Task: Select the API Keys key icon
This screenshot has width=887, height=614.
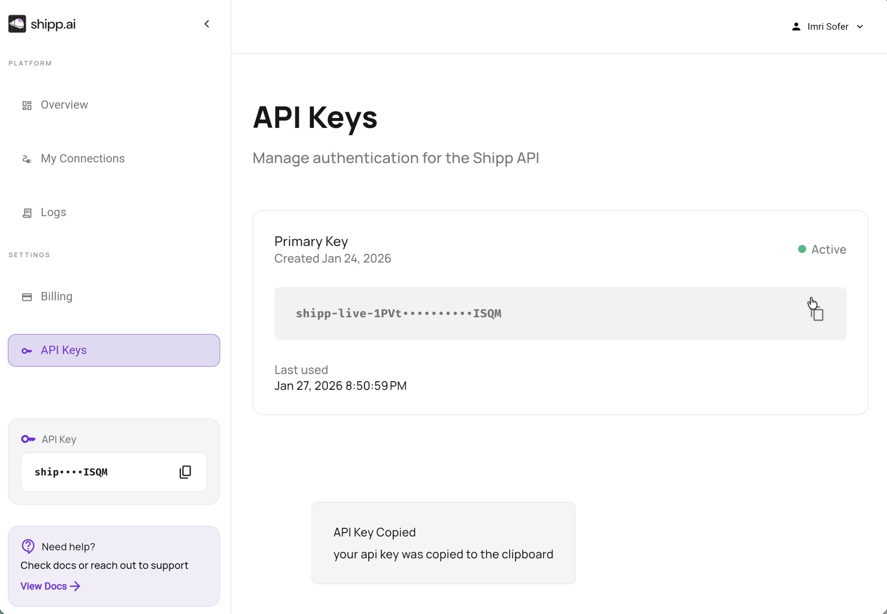Action: point(27,351)
